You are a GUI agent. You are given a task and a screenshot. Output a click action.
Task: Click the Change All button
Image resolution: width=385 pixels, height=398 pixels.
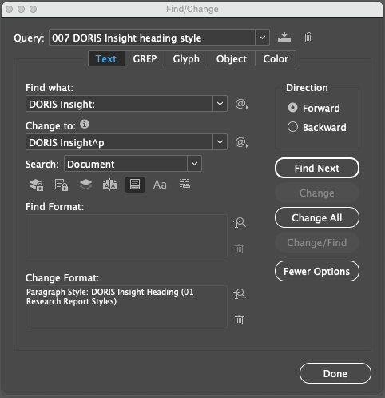317,217
